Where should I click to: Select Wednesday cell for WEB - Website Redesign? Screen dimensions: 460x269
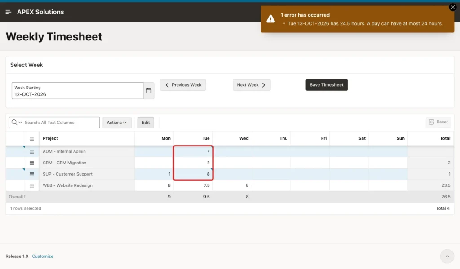[232, 185]
